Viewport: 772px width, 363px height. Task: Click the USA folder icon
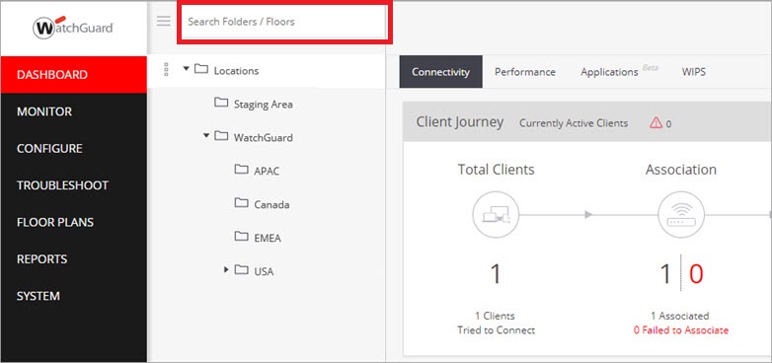[241, 269]
